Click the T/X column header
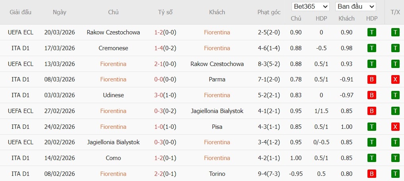 [x=395, y=12]
